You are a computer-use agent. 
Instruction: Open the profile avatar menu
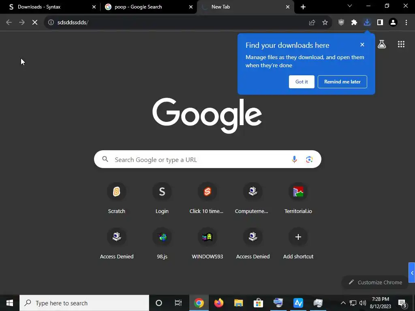tap(393, 23)
